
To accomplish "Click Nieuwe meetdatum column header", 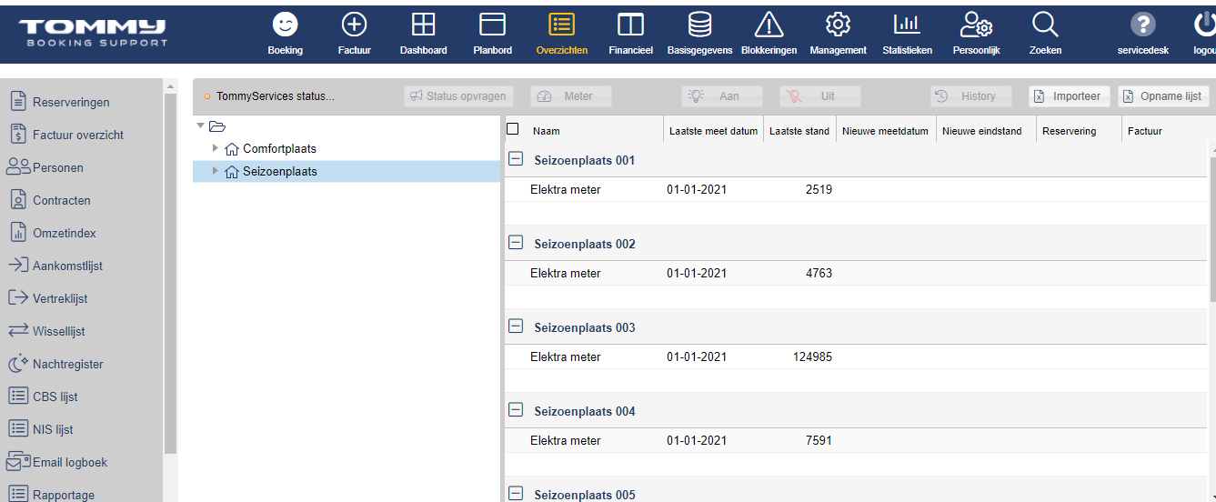I will coord(885,131).
